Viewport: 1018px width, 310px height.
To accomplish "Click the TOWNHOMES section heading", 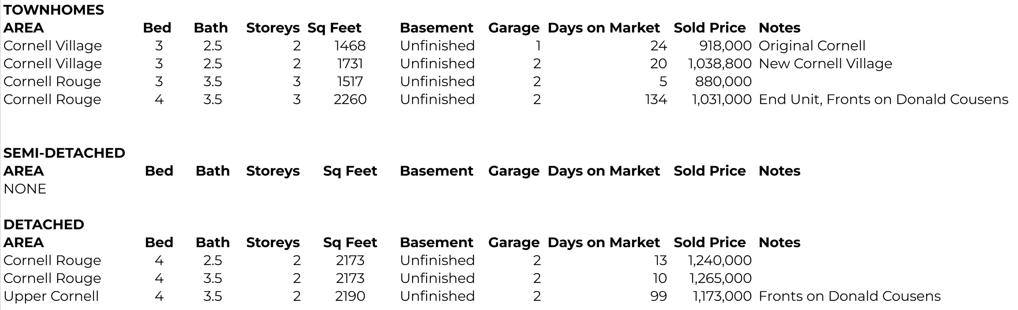I will coord(54,10).
